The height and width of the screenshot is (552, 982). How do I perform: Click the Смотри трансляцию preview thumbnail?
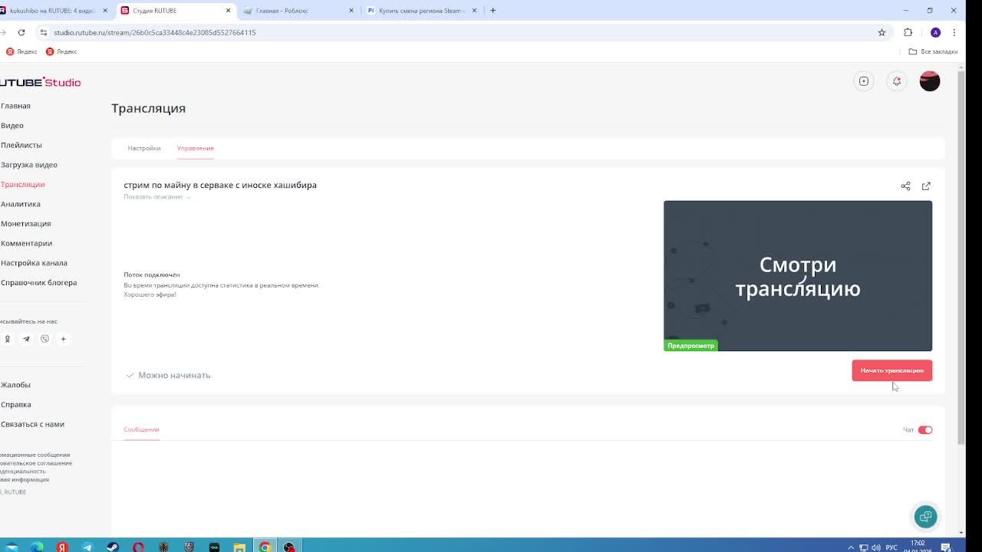[798, 276]
